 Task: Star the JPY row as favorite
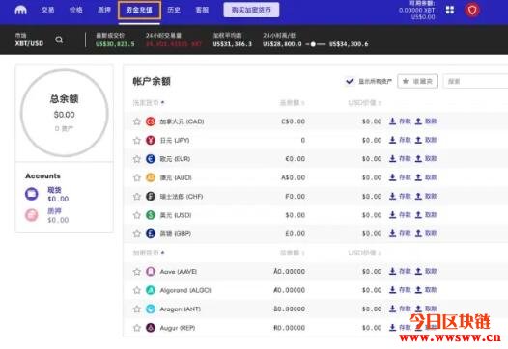coord(137,141)
